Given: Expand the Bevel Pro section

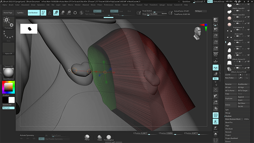Looking at the screenshot, I should tap(229, 123).
